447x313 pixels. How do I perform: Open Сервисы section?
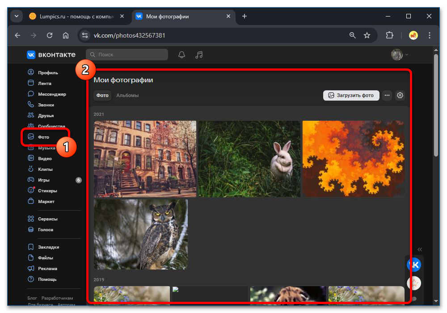point(43,219)
